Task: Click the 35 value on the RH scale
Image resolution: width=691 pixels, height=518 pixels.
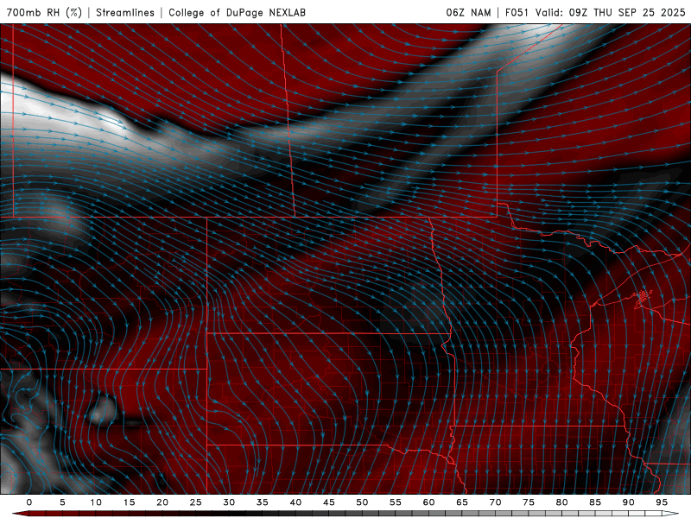Action: (x=263, y=502)
